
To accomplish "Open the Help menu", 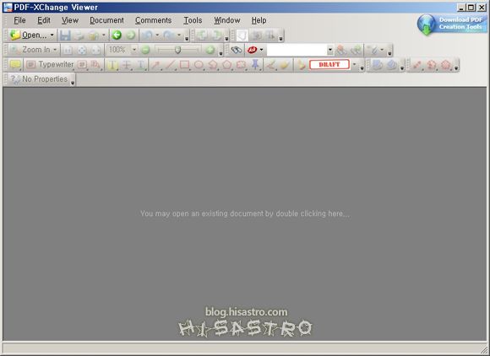I will 259,20.
